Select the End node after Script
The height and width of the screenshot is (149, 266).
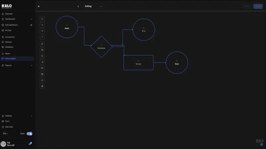pos(177,63)
